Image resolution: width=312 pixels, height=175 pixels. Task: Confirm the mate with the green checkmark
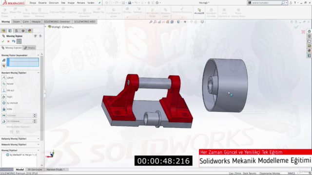(3, 41)
